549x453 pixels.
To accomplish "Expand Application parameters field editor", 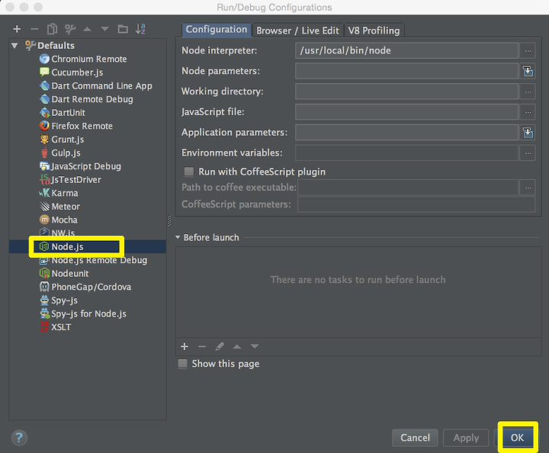I will 528,133.
